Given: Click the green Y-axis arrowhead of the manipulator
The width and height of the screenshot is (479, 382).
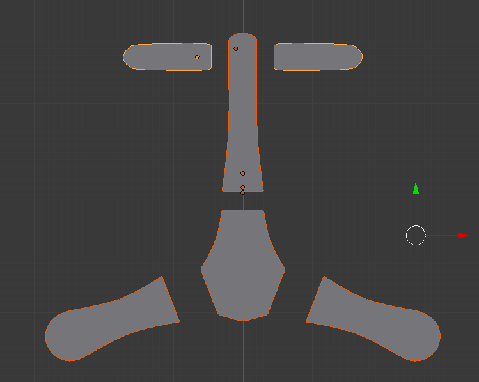Looking at the screenshot, I should point(416,188).
